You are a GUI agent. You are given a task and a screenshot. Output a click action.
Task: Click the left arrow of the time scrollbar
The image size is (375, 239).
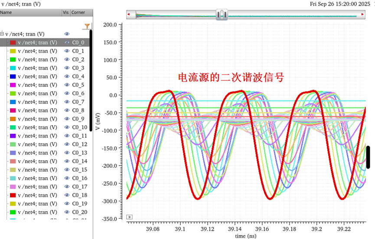point(129,15)
